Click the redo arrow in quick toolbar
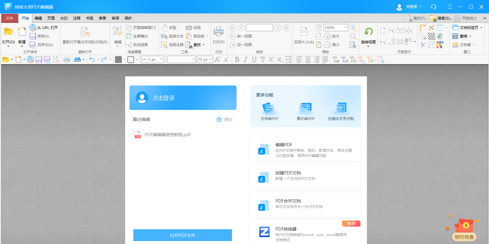Image resolution: width=489 pixels, height=244 pixels. [x=104, y=60]
